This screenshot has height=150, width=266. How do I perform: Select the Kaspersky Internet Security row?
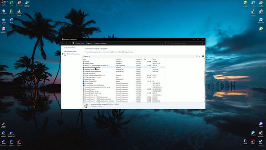pos(123,70)
